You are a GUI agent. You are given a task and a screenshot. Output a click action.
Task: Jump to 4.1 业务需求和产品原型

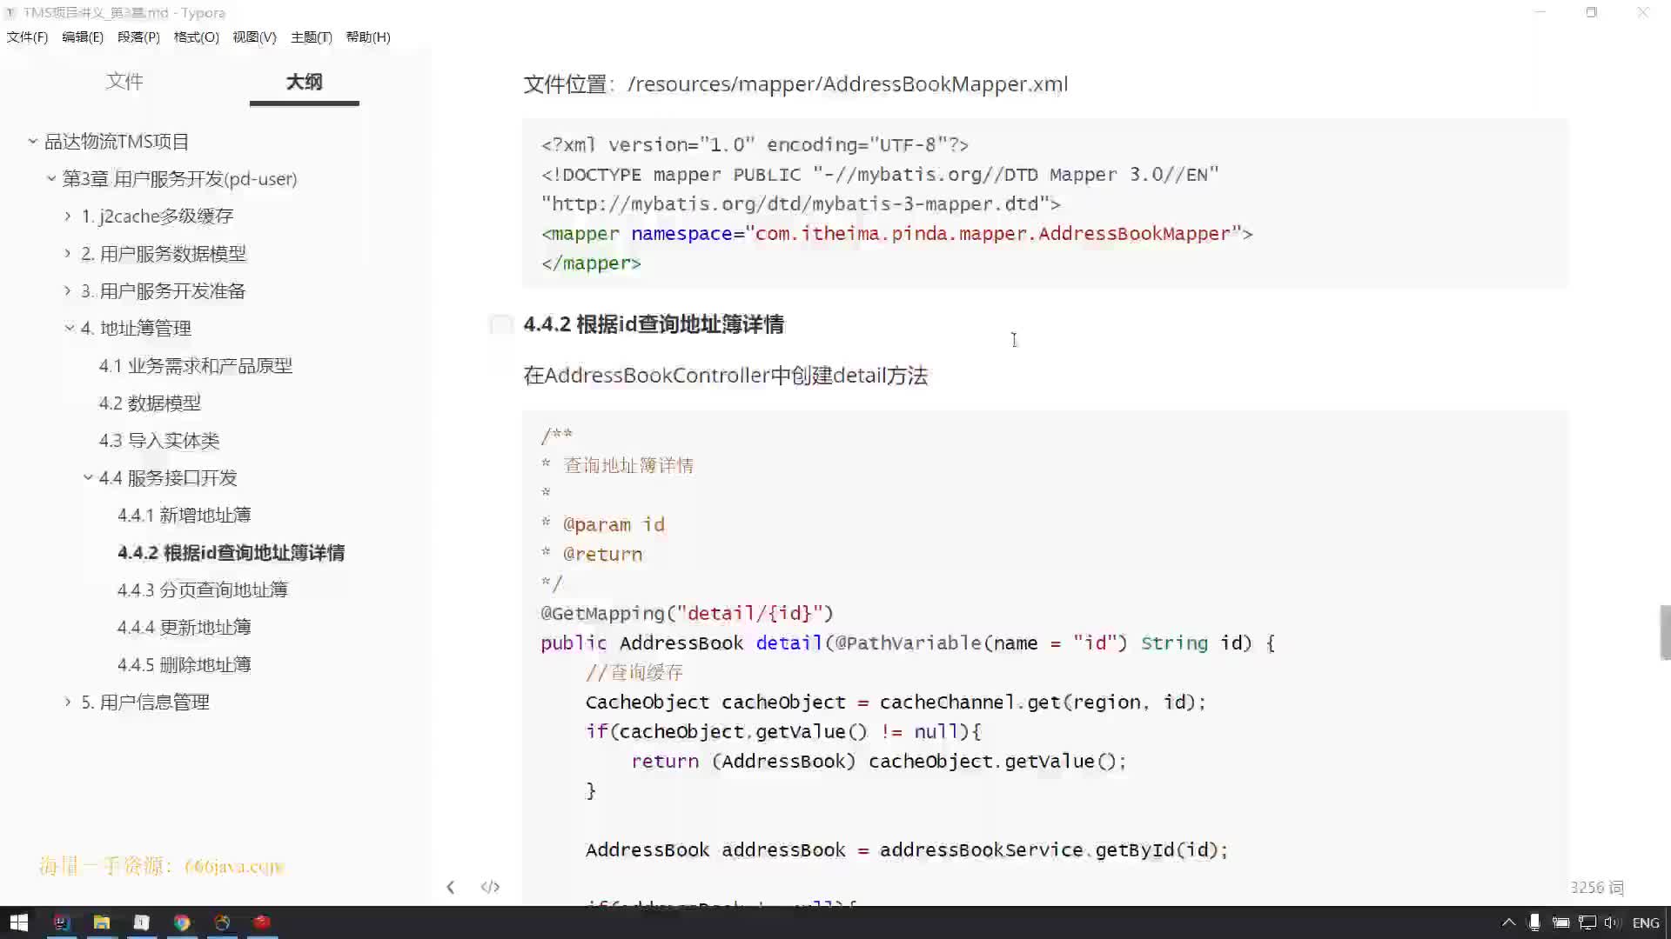pos(195,365)
